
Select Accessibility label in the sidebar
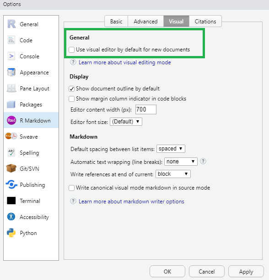[x=34, y=217]
